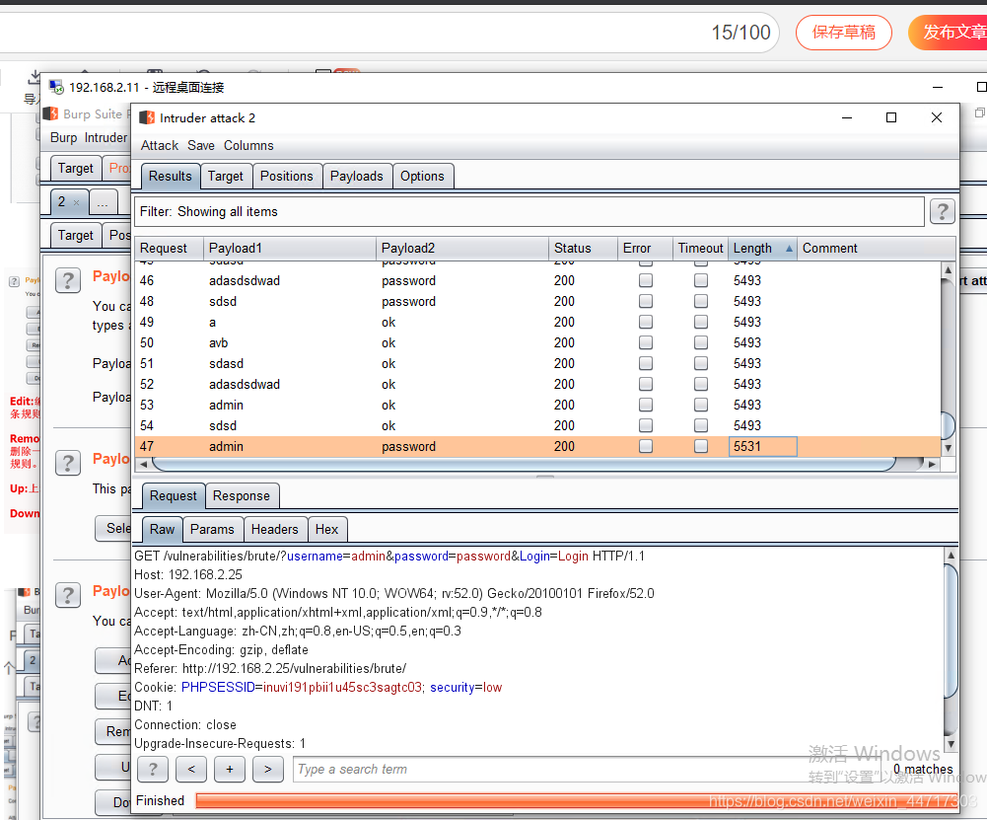Click results horizontal scroll left arrow
The height and width of the screenshot is (820, 987).
pyautogui.click(x=144, y=464)
